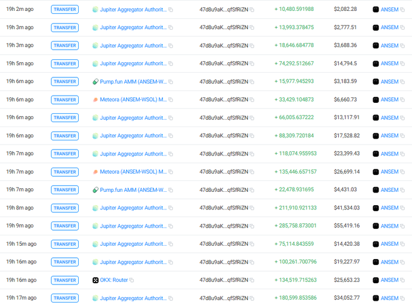
Task: Copy Jupiter address in the +18,646.684778 row
Action: (170, 45)
